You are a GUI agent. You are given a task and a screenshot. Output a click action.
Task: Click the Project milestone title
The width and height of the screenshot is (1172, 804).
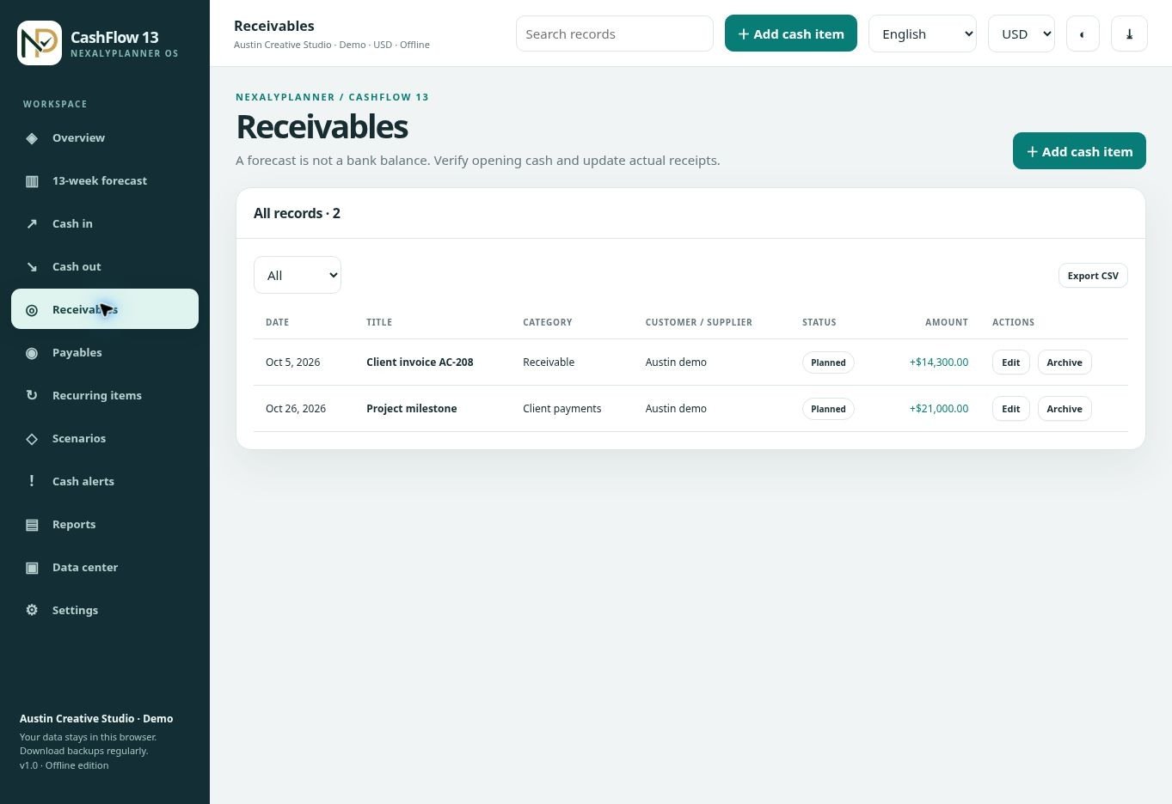coord(412,409)
